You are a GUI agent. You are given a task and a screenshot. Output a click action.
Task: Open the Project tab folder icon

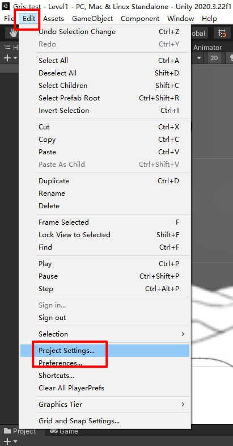click(8, 431)
